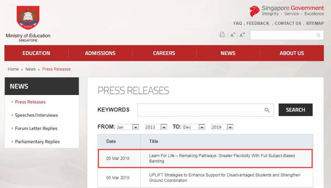Click the keywords search magnifier icon
The height and width of the screenshot is (188, 331).
pyautogui.click(x=267, y=110)
